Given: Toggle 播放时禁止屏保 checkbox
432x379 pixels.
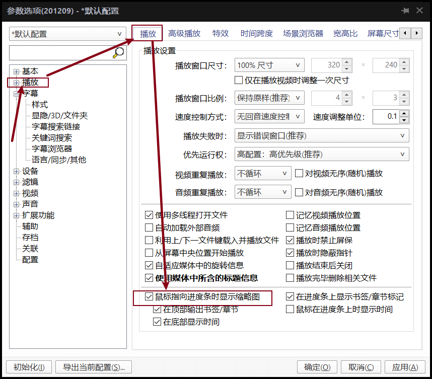Looking at the screenshot, I should pos(290,241).
